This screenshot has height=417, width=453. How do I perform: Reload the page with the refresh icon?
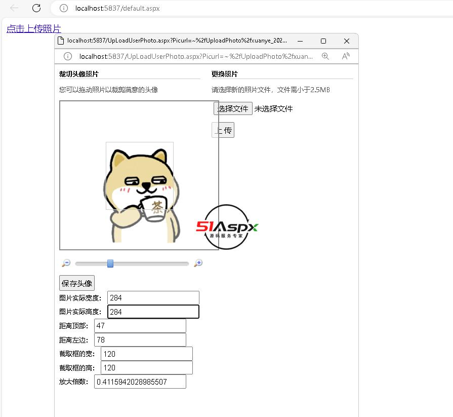36,8
